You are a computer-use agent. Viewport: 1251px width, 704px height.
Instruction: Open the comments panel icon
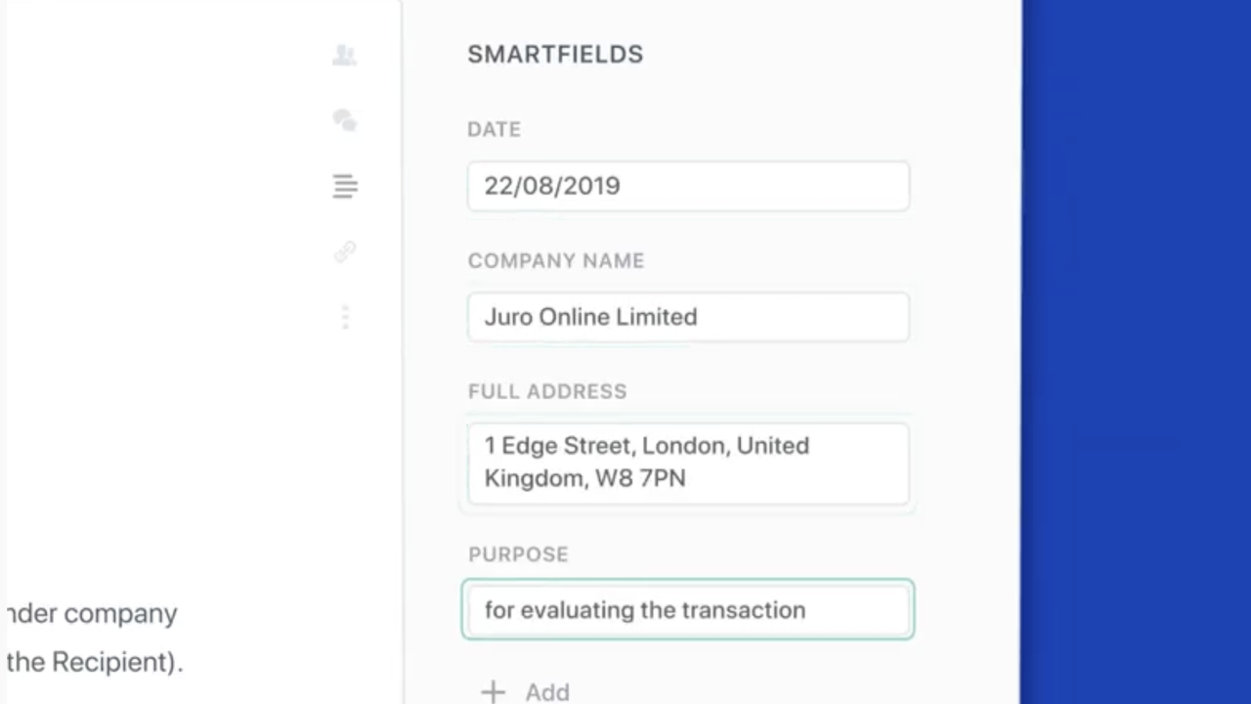click(344, 120)
